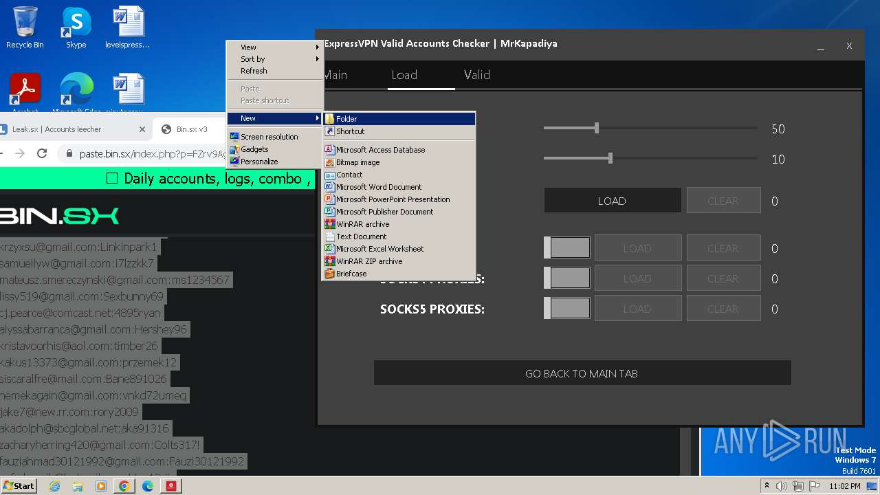Screen dimensions: 880x495
Task: Create a new Contact item
Action: [x=399, y=175]
